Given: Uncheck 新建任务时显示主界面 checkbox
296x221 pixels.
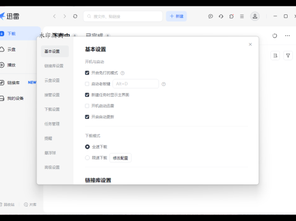Looking at the screenshot, I should pos(87,95).
